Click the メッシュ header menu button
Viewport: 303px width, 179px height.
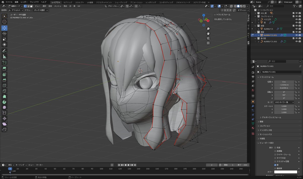tap(58, 6)
